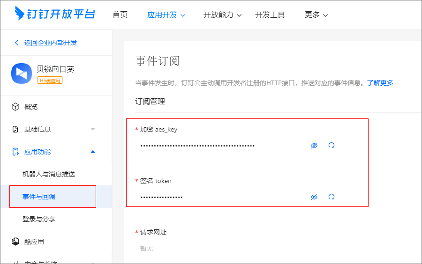Go to the 首页 navigation item
The height and width of the screenshot is (264, 422).
tap(120, 15)
